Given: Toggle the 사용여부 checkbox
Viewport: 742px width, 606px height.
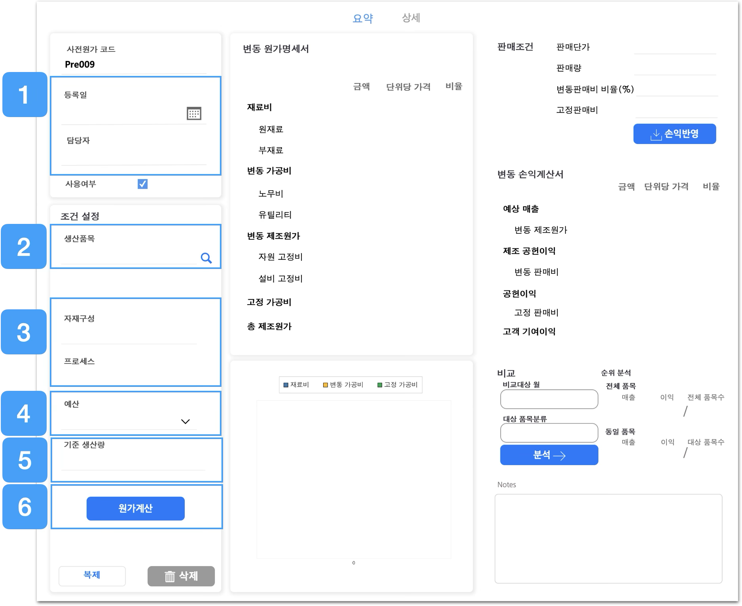Looking at the screenshot, I should point(143,184).
